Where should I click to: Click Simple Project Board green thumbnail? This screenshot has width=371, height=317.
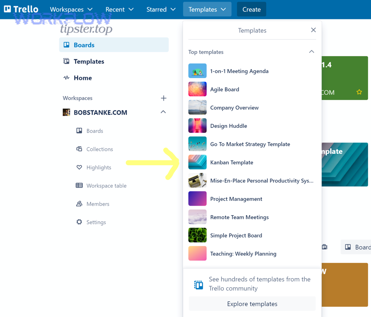tap(197, 235)
